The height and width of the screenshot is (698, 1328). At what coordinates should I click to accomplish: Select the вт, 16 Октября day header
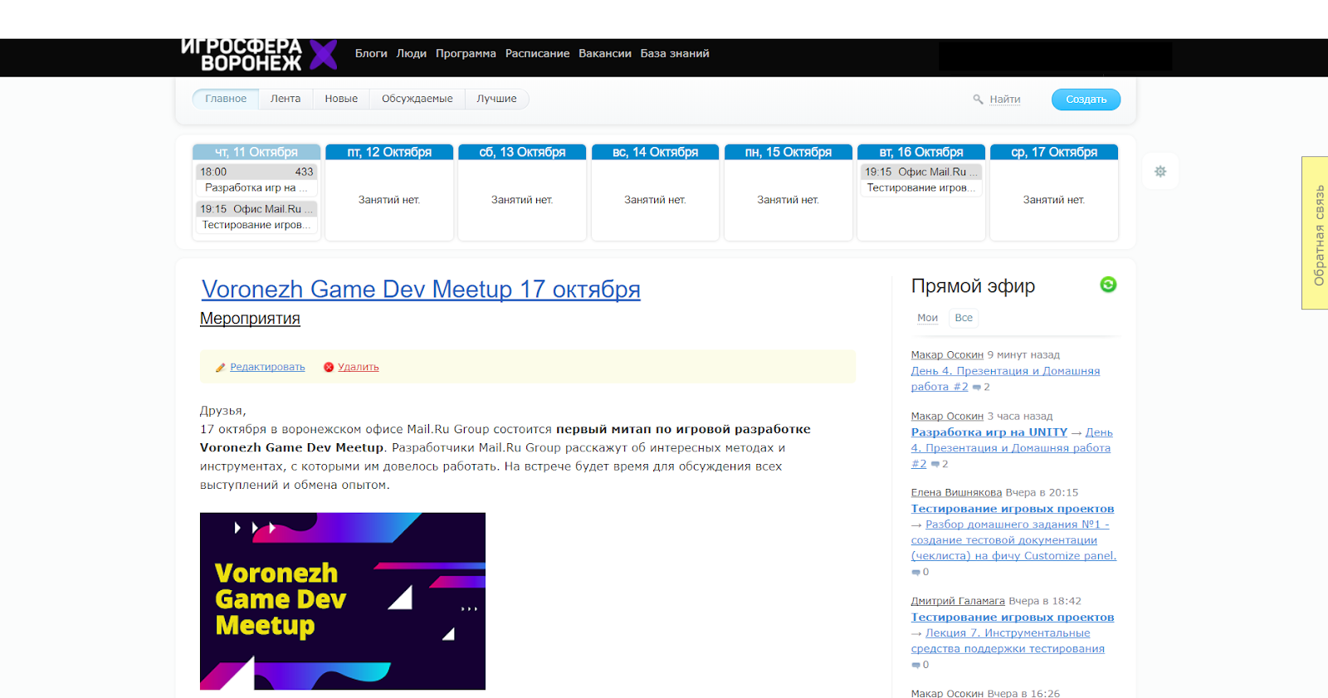(921, 152)
